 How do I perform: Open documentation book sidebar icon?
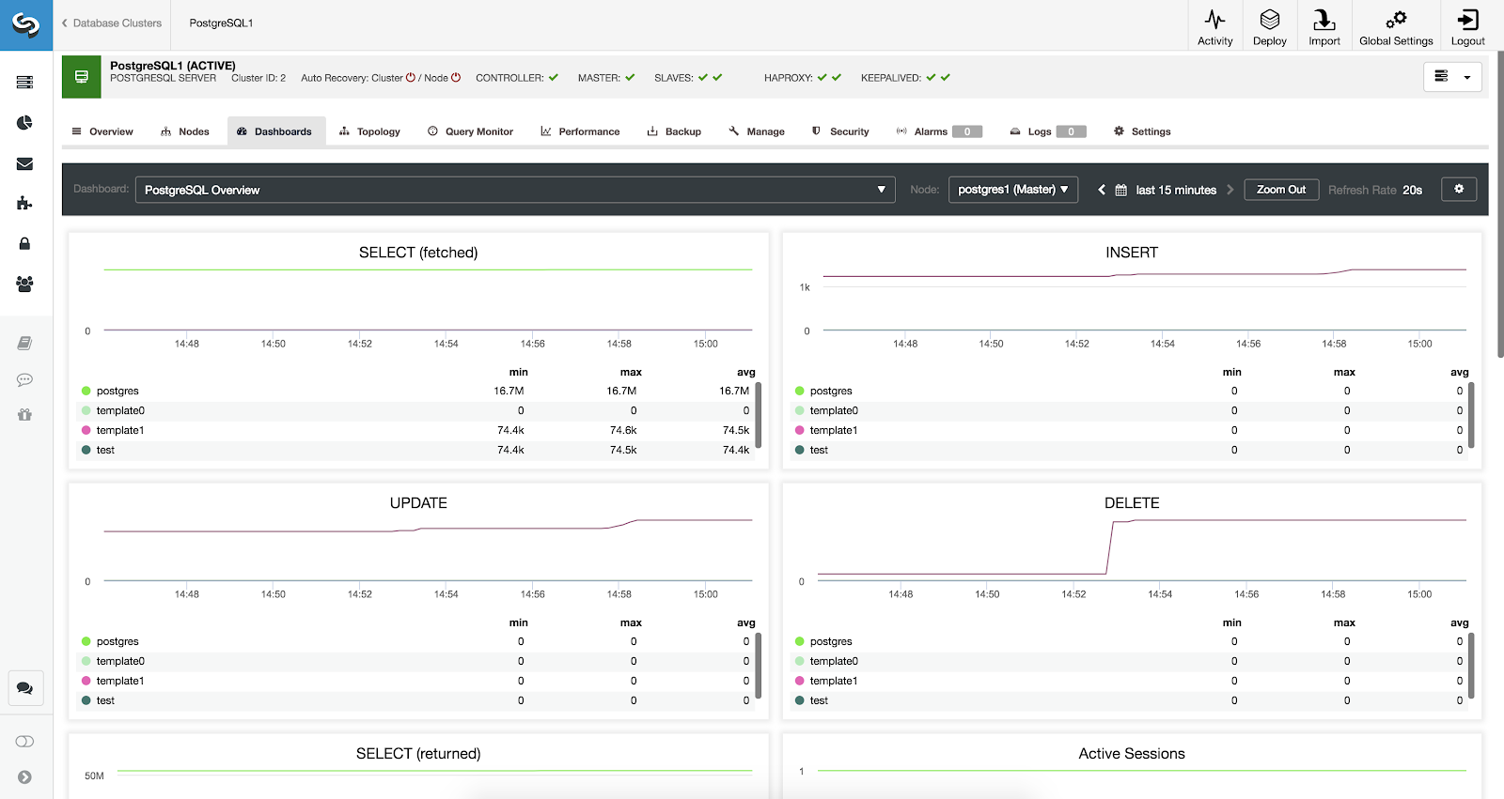click(25, 343)
